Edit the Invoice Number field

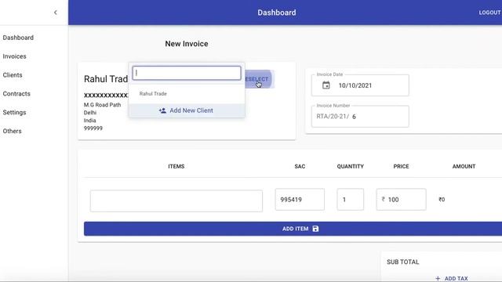(360, 117)
